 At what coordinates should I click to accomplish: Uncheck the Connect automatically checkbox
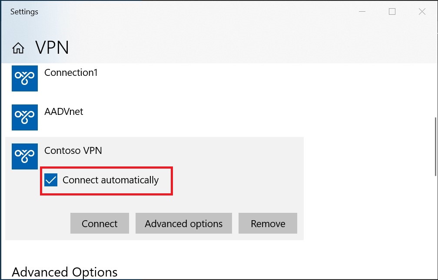[51, 180]
